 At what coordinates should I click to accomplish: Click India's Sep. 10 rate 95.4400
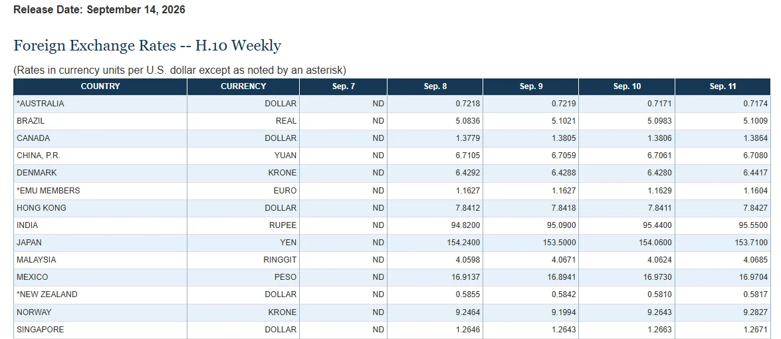tap(627, 225)
